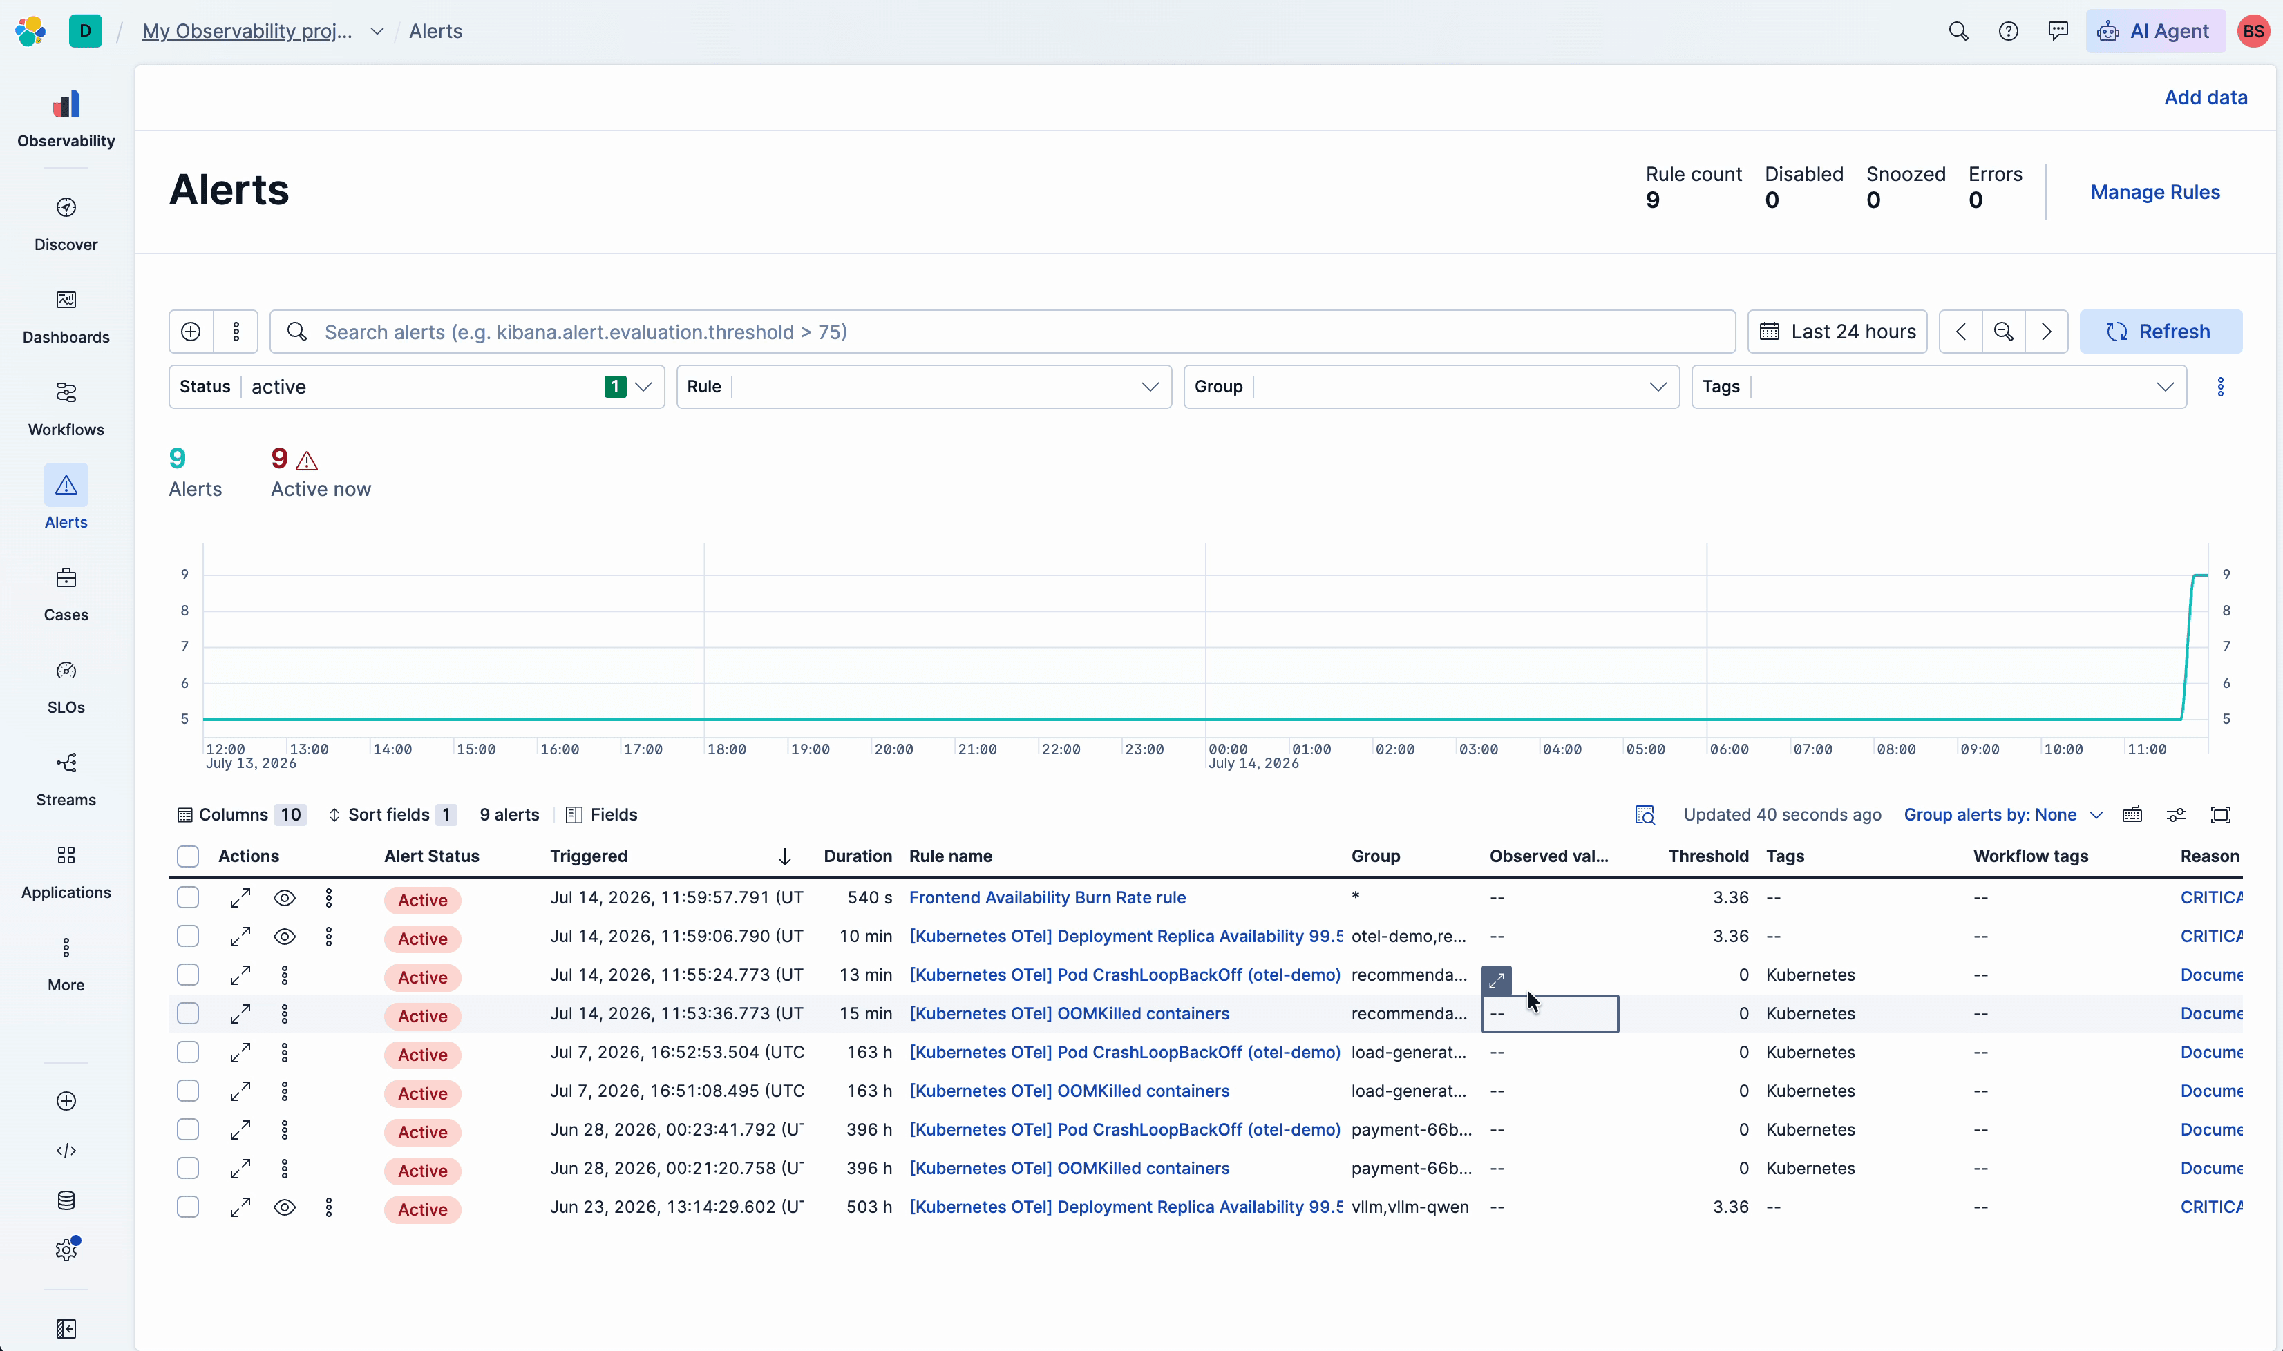View rule details for vllm Deployment alert

(284, 1207)
